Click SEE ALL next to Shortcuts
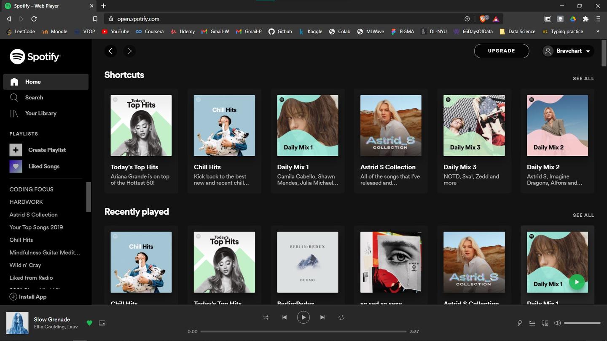Screen dimensions: 607x341 [583, 79]
